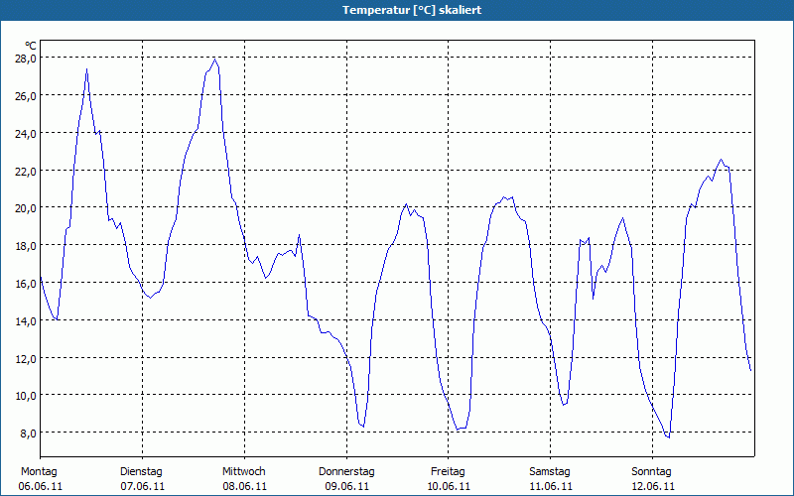Click the date 07.06.11

[143, 486]
